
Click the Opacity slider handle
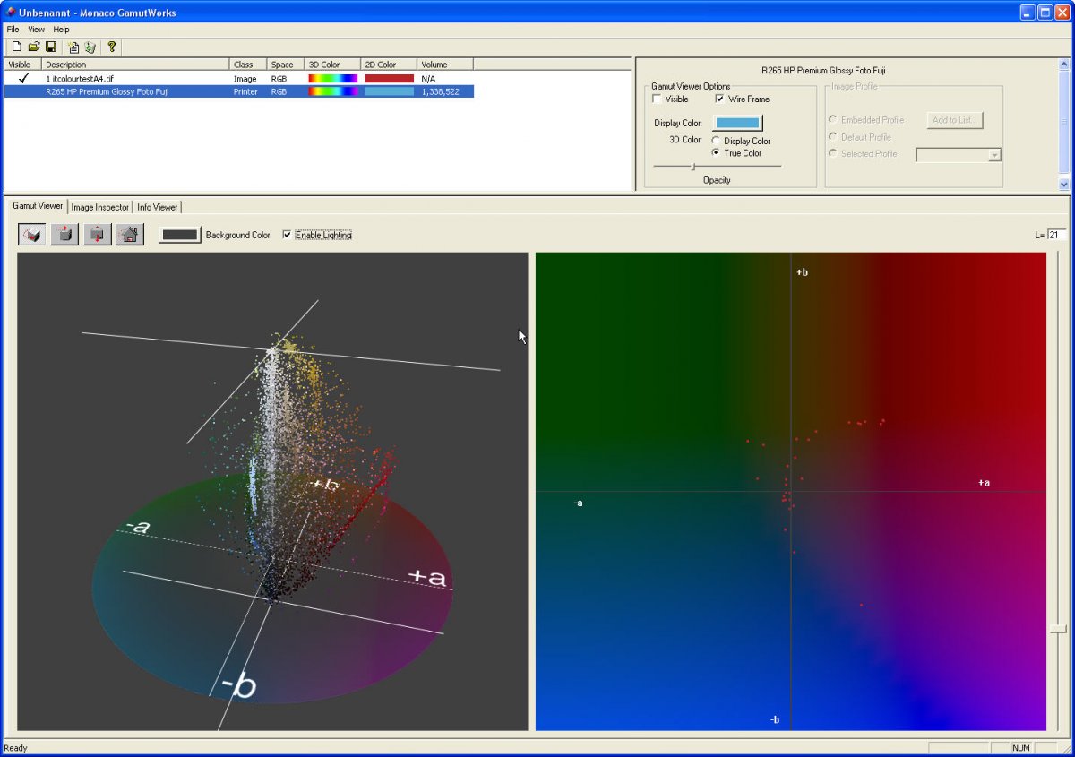click(692, 166)
